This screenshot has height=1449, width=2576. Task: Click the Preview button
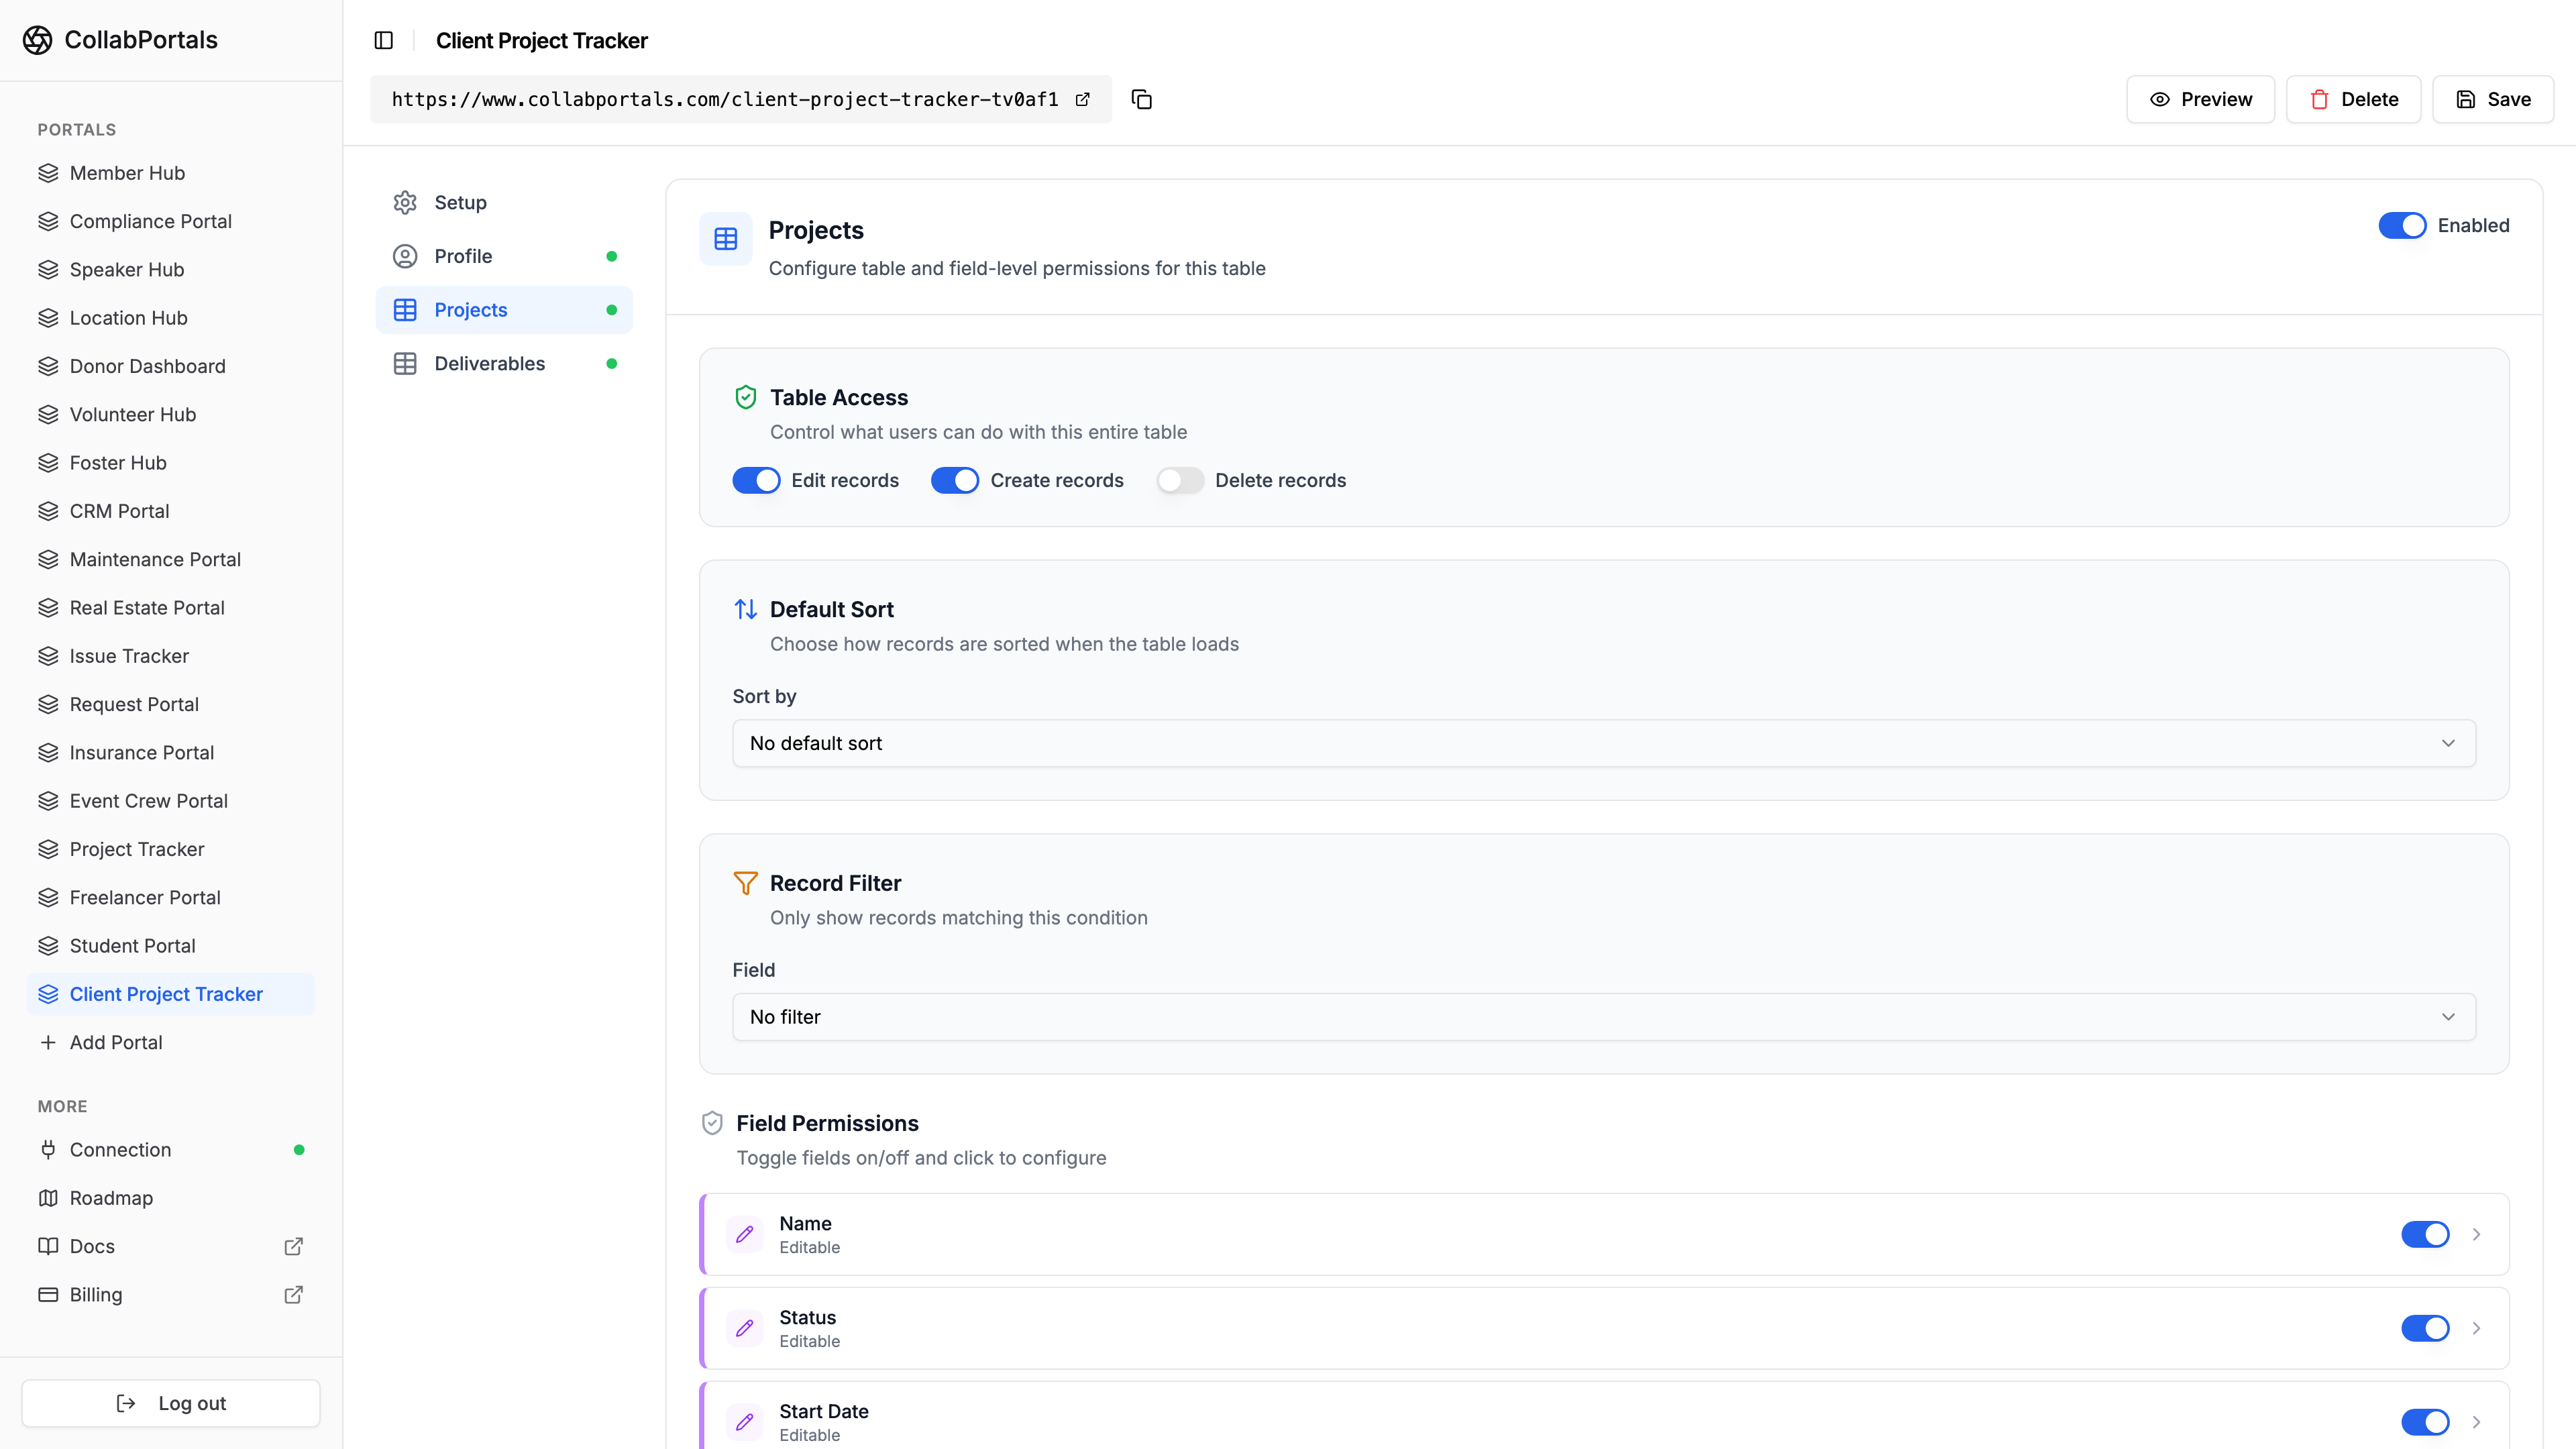pos(2200,99)
